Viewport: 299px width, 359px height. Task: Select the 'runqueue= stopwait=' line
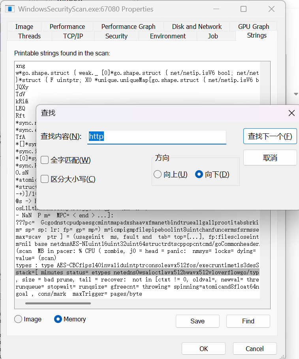tap(137, 287)
